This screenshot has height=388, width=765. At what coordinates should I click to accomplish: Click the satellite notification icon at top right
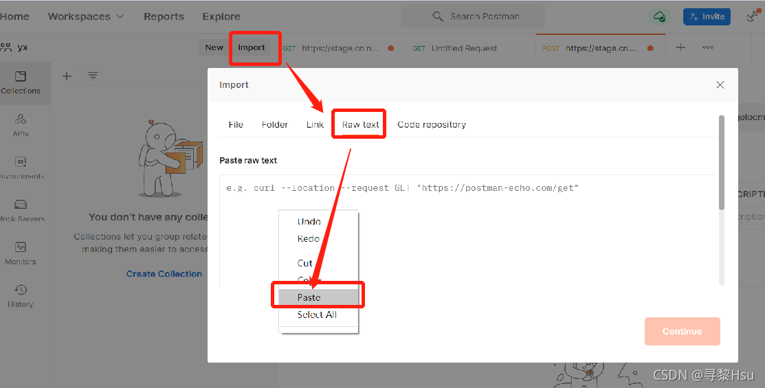pyautogui.click(x=754, y=16)
